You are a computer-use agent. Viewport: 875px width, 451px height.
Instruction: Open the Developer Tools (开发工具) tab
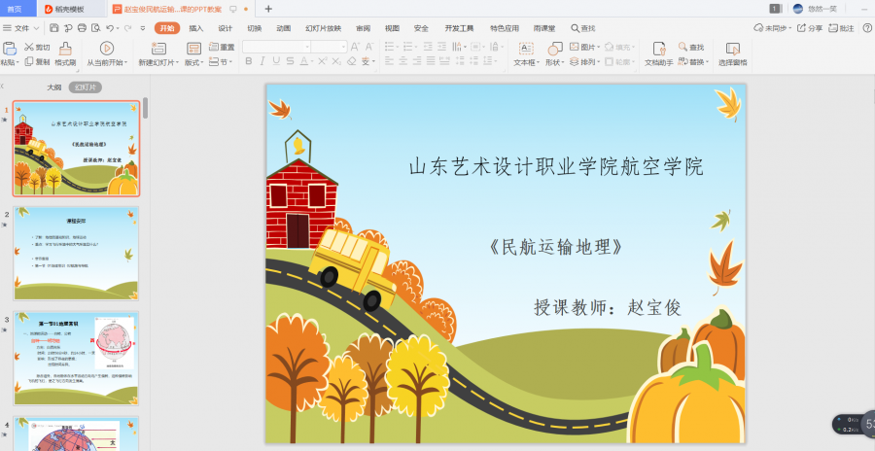459,28
